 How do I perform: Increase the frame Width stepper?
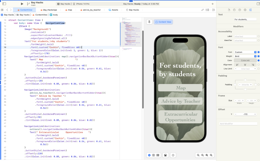click(x=243, y=100)
